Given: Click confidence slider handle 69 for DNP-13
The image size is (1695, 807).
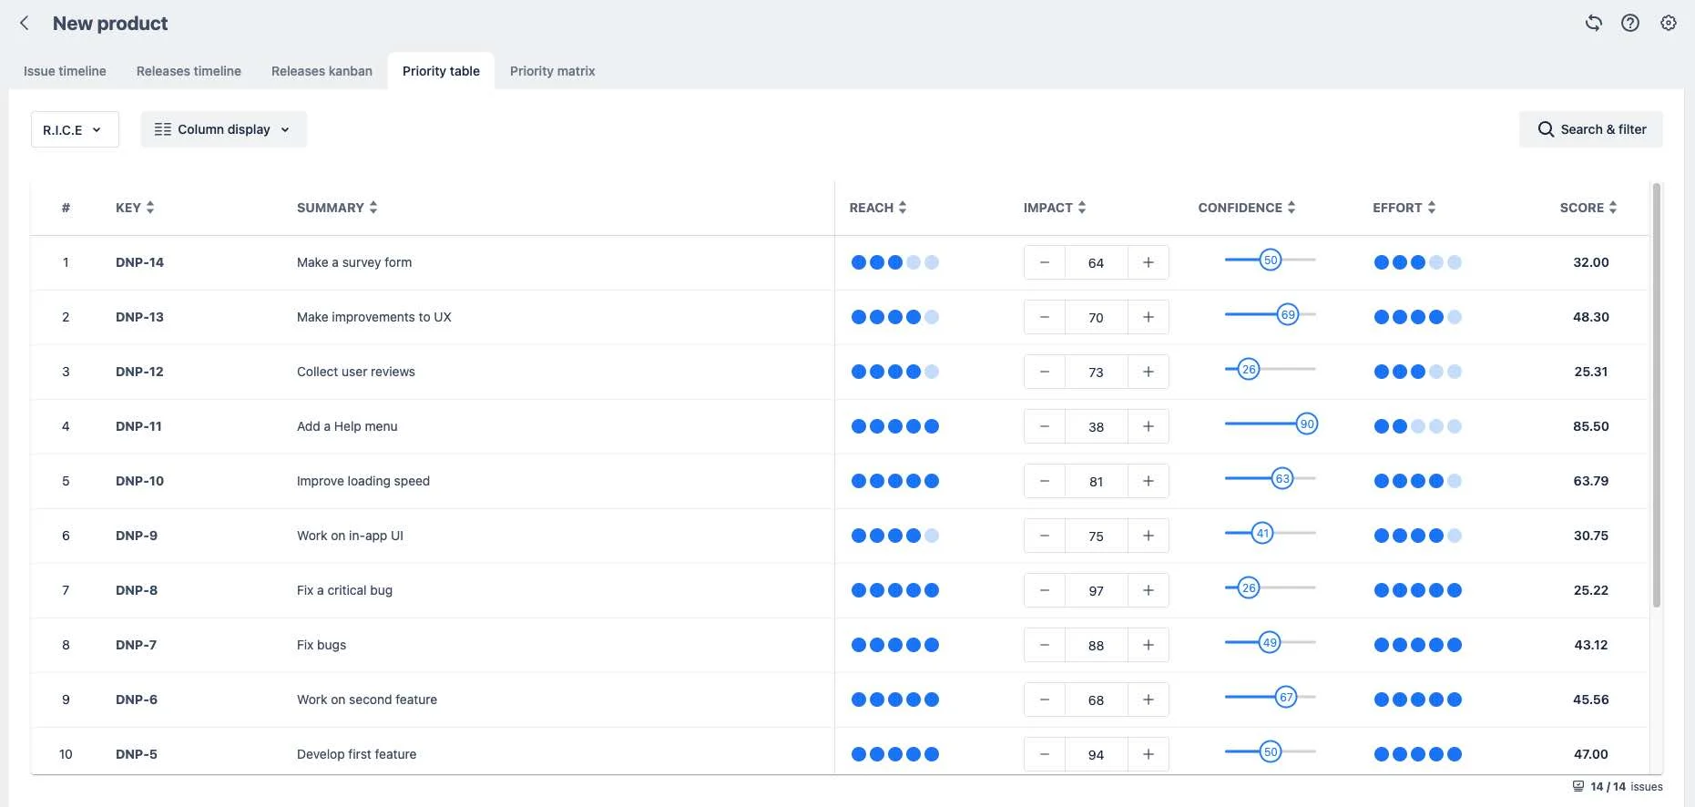Looking at the screenshot, I should click(1288, 314).
